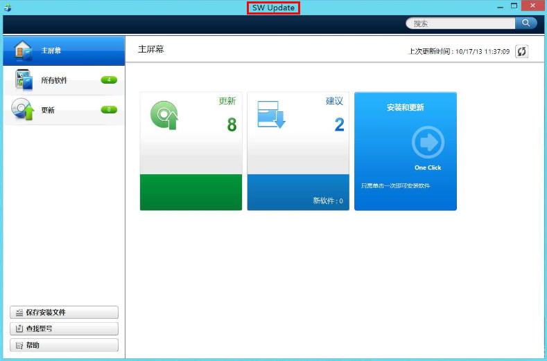The image size is (547, 361).
Task: Open 更新 in the sidebar
Action: (x=64, y=110)
